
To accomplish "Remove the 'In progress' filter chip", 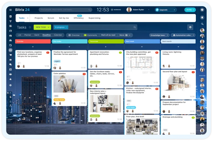I will [x=66, y=27].
